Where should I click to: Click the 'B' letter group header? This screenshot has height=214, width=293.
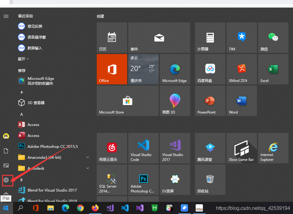point(22,180)
